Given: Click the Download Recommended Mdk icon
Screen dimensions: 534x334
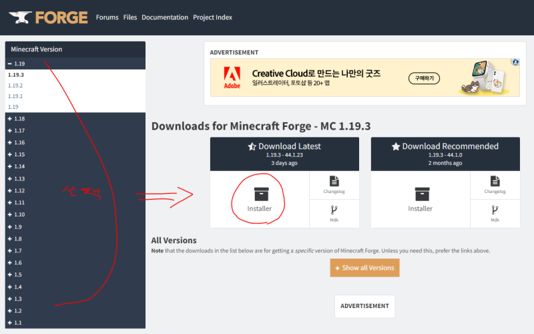Looking at the screenshot, I should [495, 210].
